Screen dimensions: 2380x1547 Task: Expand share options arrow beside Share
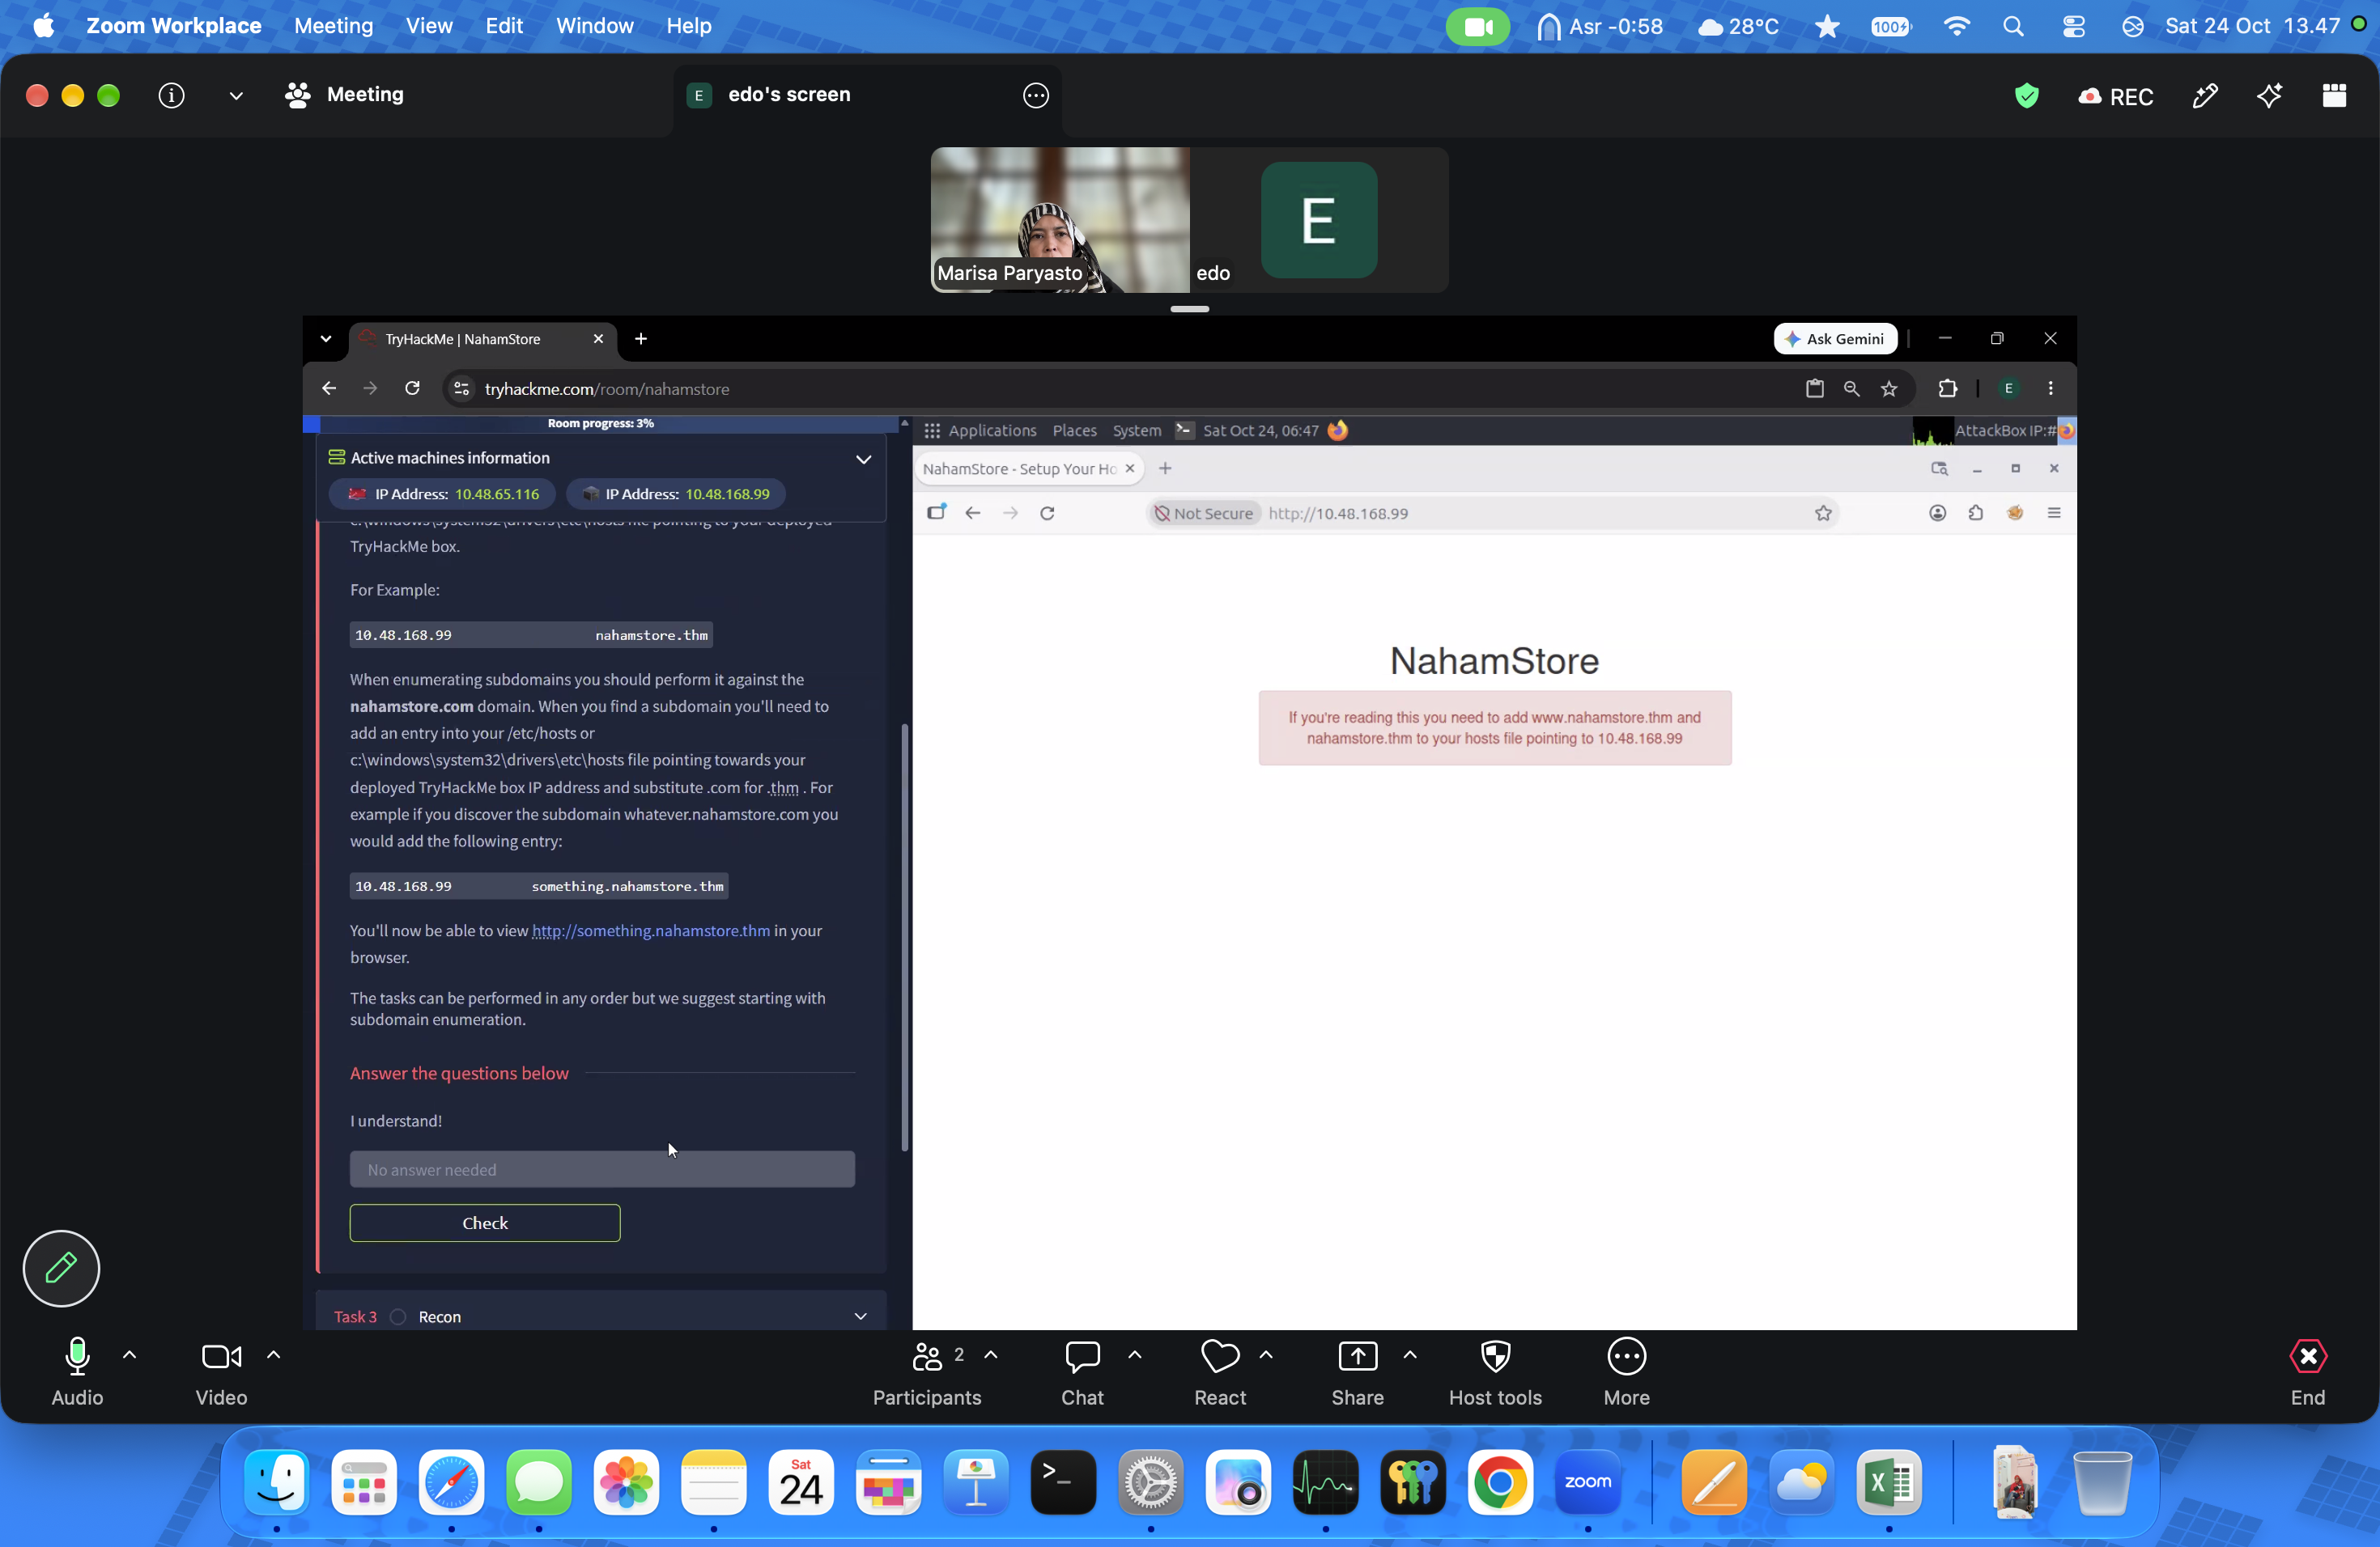[1409, 1355]
